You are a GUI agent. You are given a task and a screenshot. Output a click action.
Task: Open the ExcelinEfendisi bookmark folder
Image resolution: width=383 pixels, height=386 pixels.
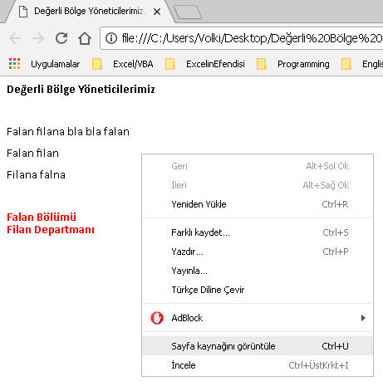pyautogui.click(x=205, y=64)
